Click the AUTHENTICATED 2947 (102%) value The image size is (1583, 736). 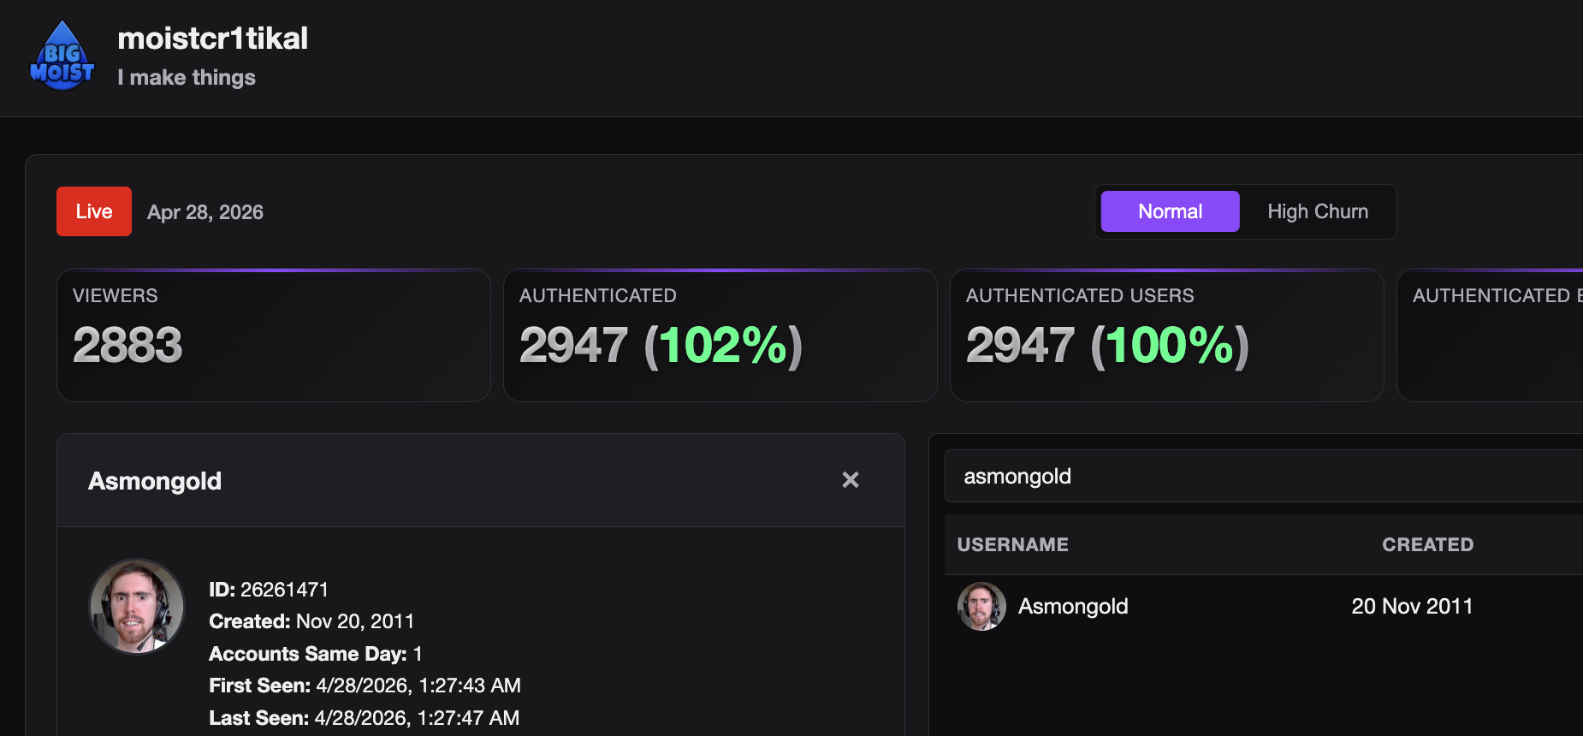coord(661,346)
